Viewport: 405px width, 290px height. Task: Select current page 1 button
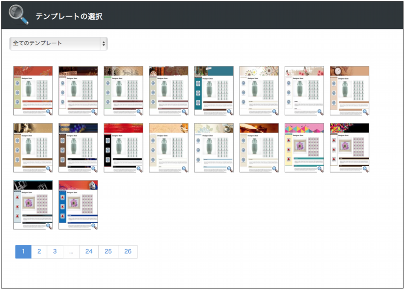point(23,252)
